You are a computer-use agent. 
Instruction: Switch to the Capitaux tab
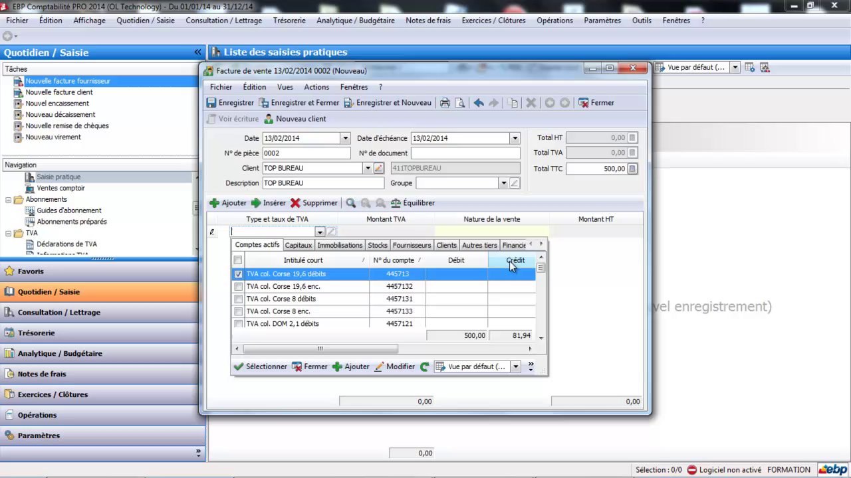[x=299, y=246]
